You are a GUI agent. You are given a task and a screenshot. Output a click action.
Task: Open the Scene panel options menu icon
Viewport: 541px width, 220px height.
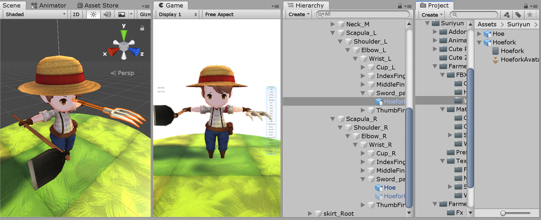tap(146, 6)
